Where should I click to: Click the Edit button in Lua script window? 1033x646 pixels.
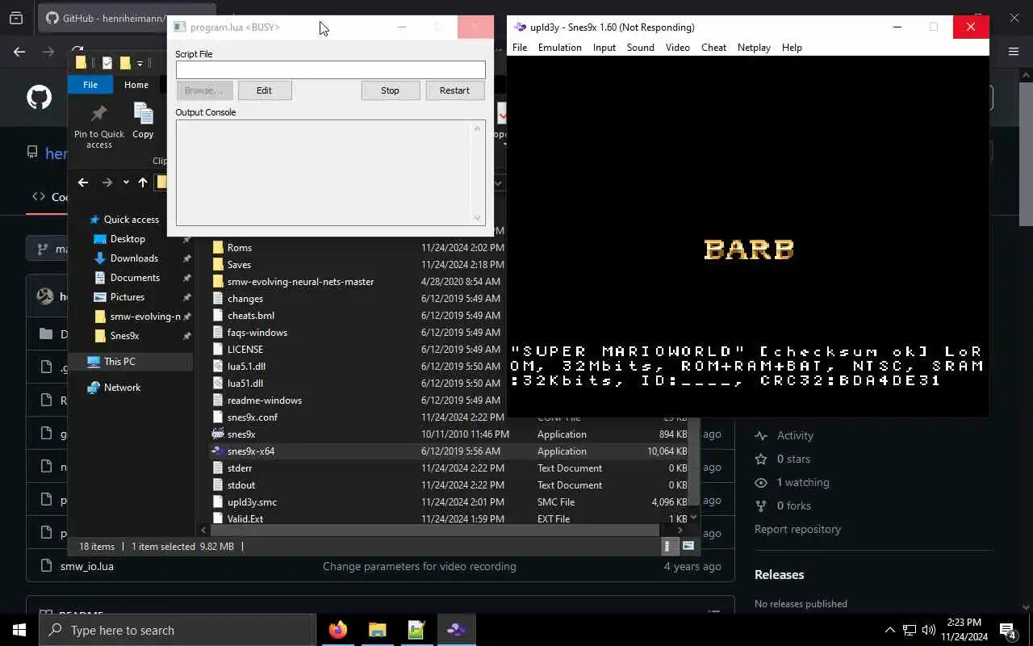pyautogui.click(x=264, y=90)
